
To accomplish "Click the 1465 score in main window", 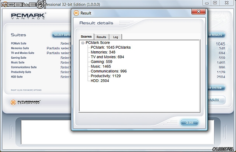I will click(221, 62).
